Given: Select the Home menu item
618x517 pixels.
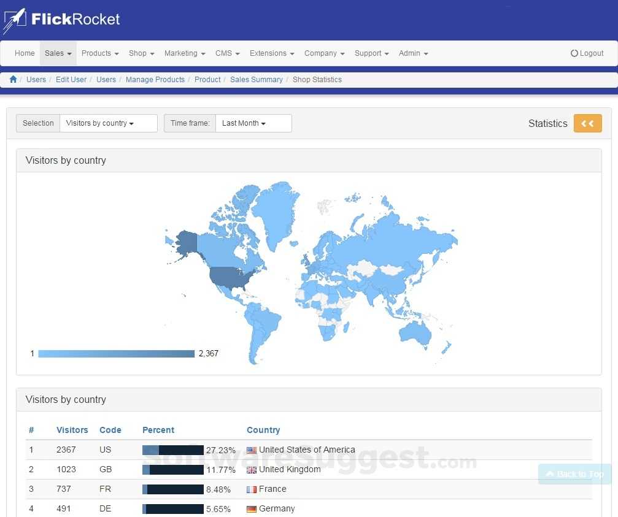Looking at the screenshot, I should tap(25, 53).
